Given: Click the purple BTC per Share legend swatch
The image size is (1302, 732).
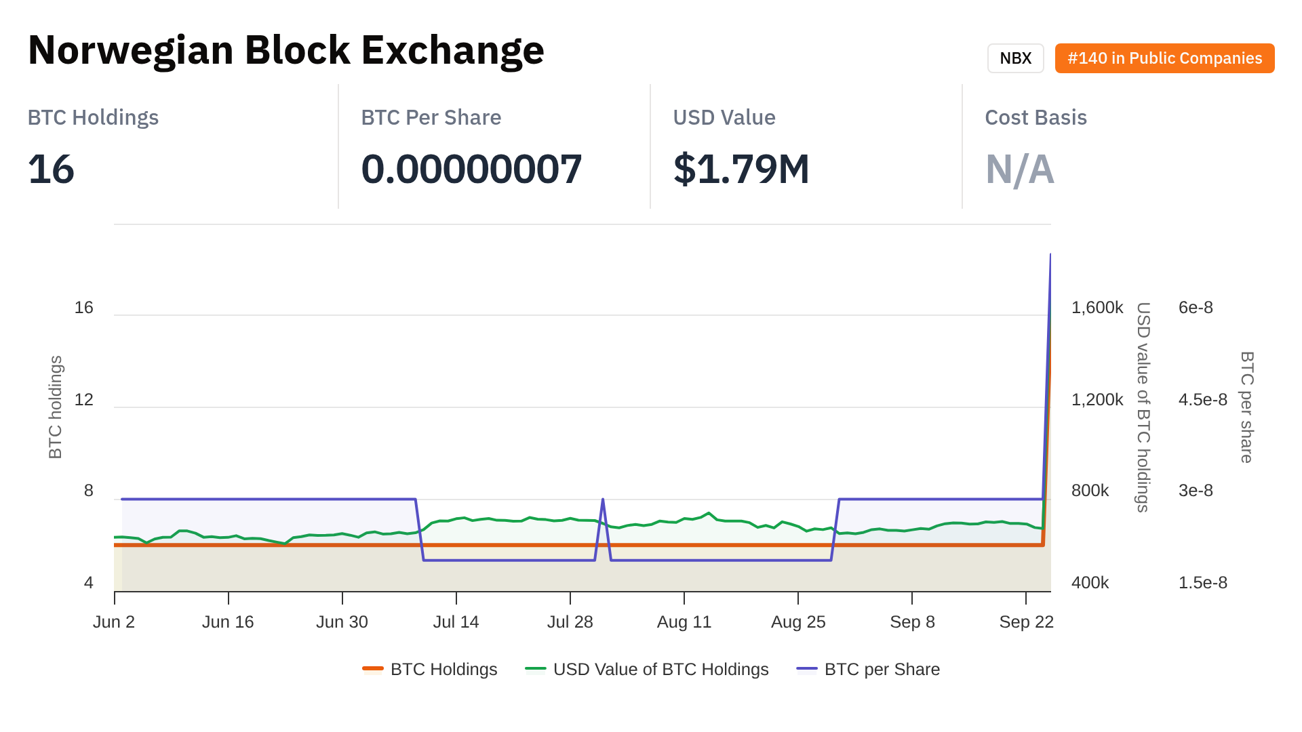Looking at the screenshot, I should pos(807,669).
